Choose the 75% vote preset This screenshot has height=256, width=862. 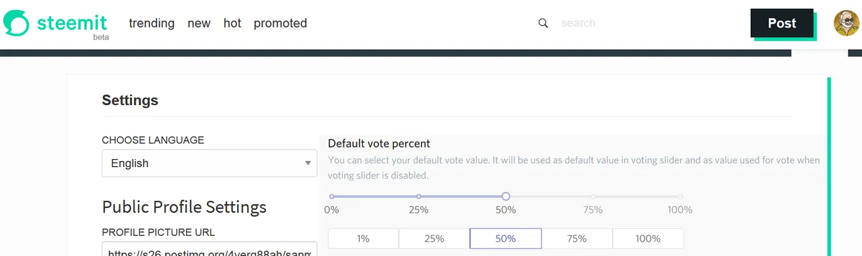coord(577,238)
